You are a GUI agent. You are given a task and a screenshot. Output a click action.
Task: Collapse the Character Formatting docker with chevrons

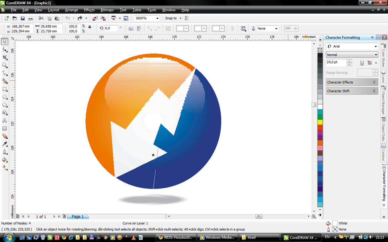[372, 37]
